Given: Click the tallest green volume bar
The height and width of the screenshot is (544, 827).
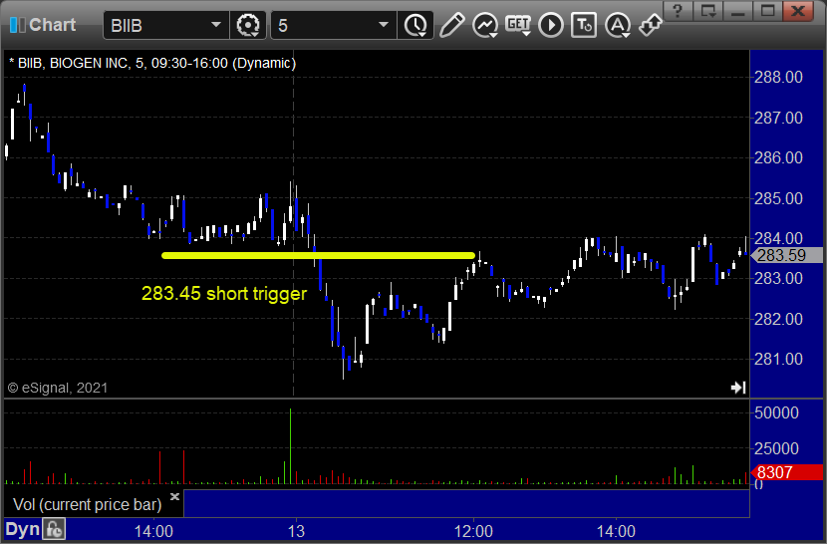Looking at the screenshot, I should (x=290, y=445).
